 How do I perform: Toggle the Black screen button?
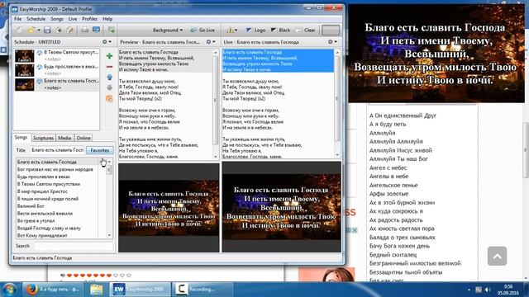point(280,30)
